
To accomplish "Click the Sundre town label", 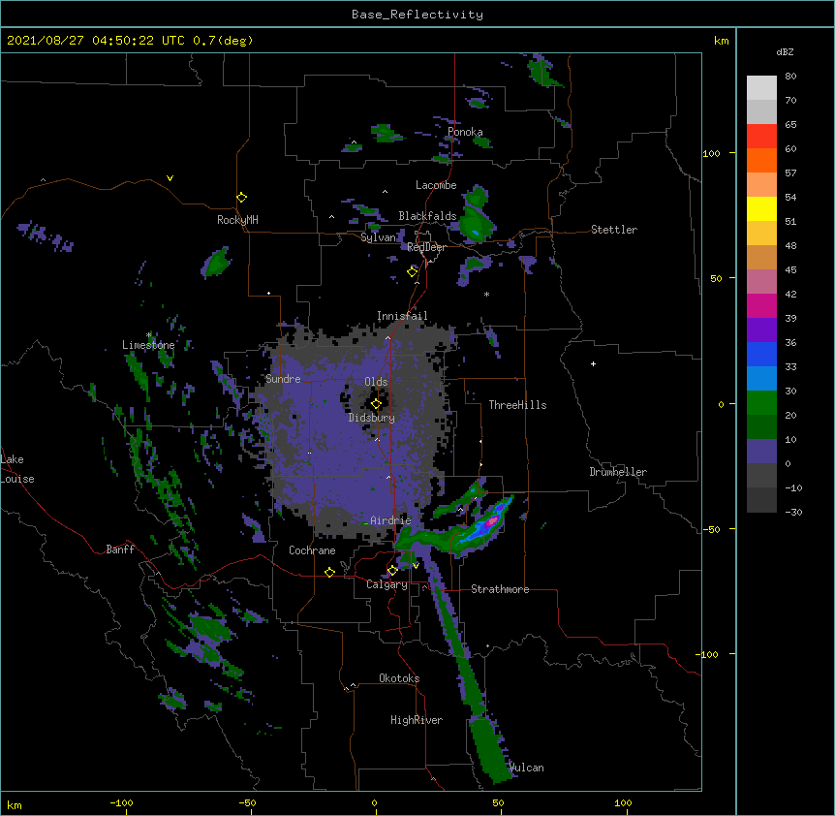I will point(283,379).
